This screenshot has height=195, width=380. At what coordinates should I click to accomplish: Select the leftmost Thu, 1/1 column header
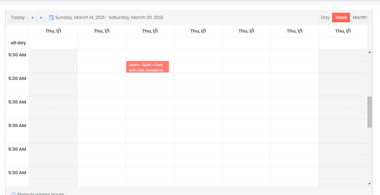pos(53,31)
